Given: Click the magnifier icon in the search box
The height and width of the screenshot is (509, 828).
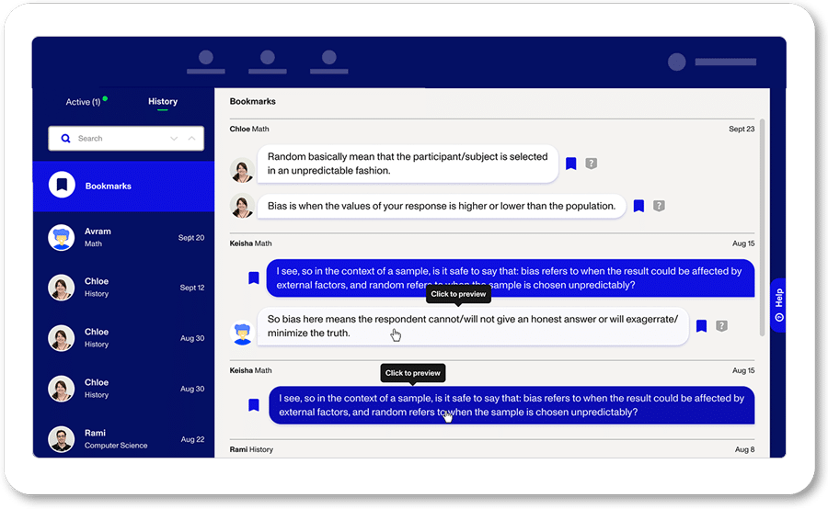Looking at the screenshot, I should 65,139.
